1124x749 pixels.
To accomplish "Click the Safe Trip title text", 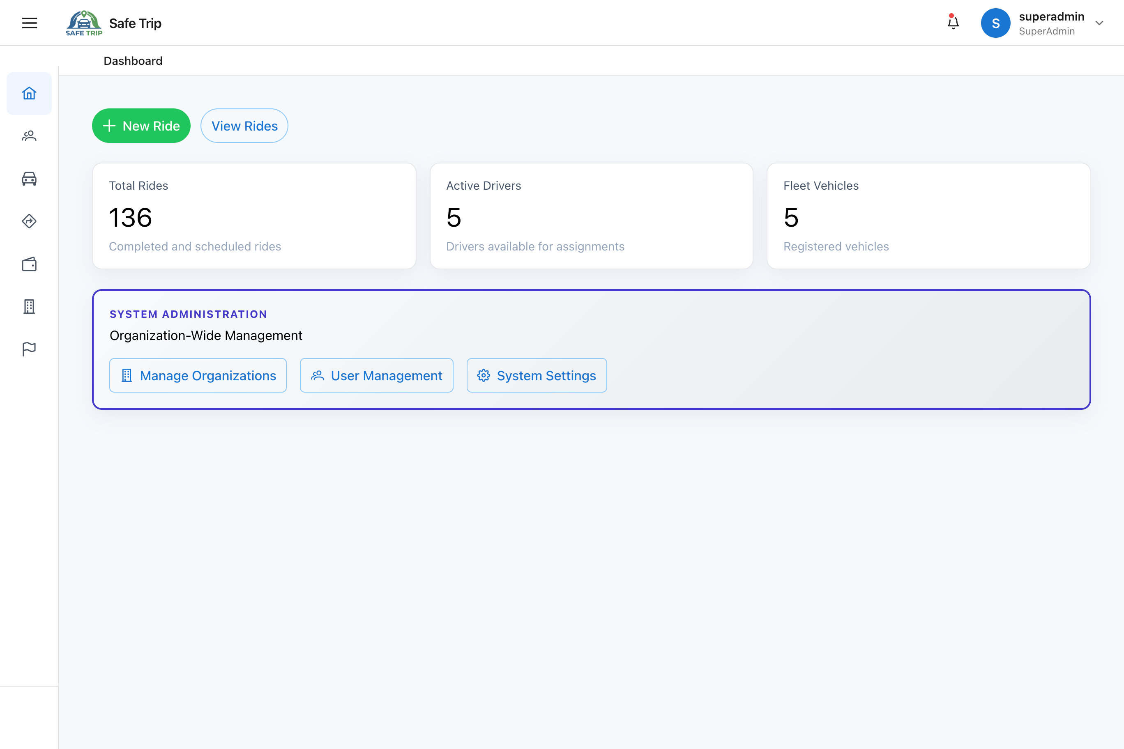I will [135, 23].
